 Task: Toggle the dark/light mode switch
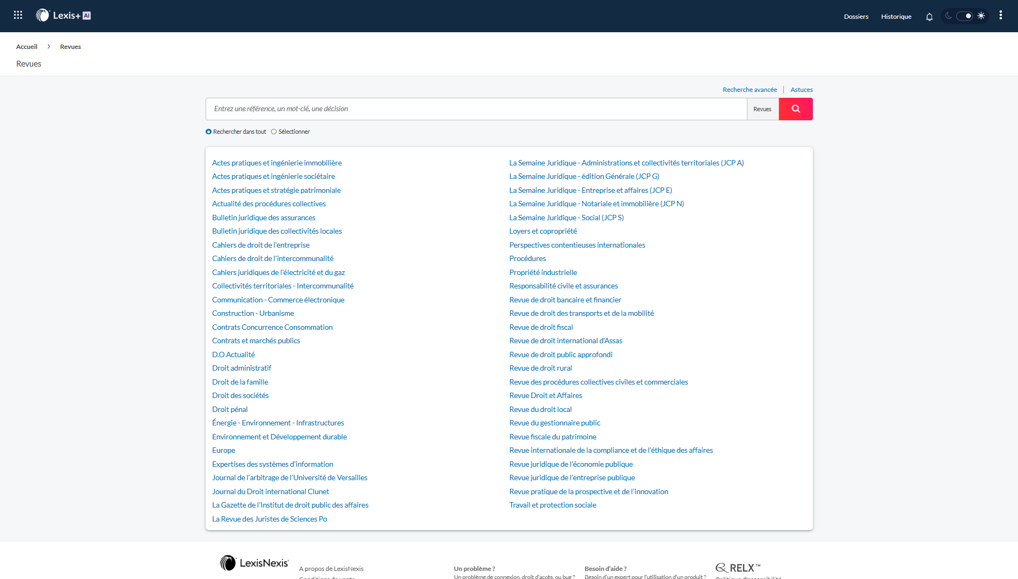964,16
